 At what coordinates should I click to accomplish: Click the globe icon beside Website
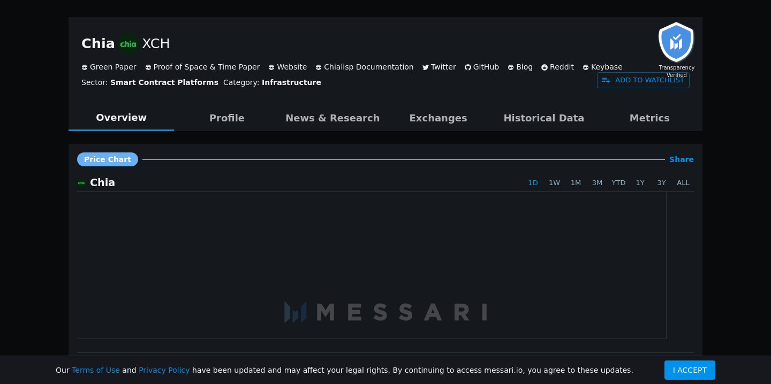[x=271, y=67]
